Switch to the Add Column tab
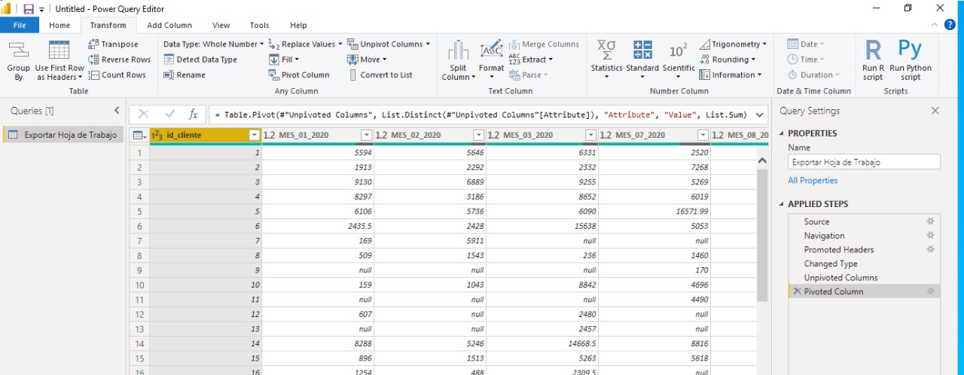964x375 pixels. click(x=169, y=25)
